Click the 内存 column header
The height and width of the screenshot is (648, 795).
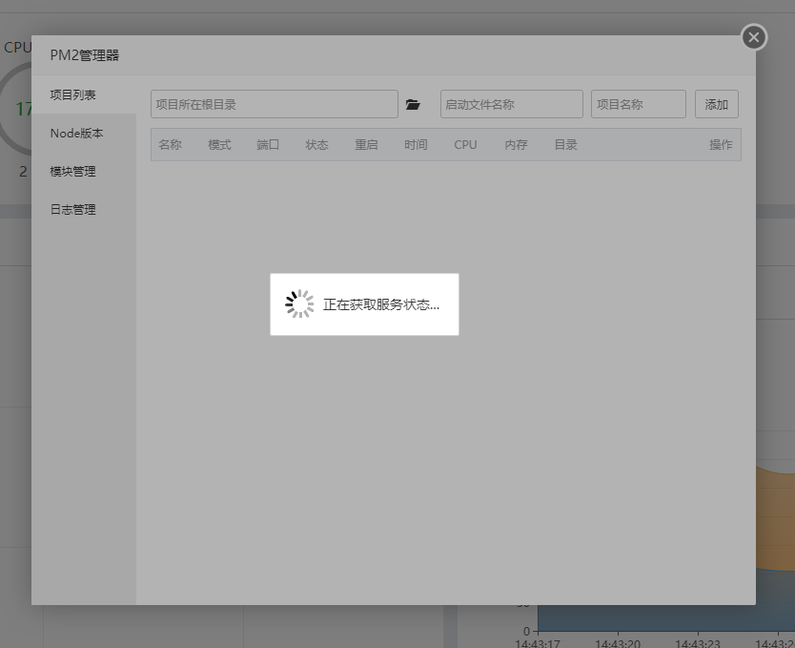[x=516, y=145]
